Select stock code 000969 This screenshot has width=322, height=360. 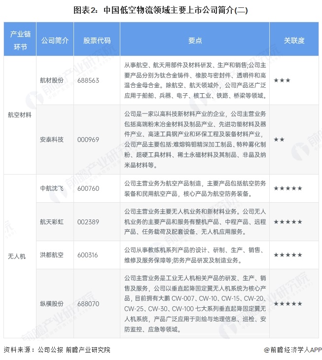pyautogui.click(x=88, y=140)
